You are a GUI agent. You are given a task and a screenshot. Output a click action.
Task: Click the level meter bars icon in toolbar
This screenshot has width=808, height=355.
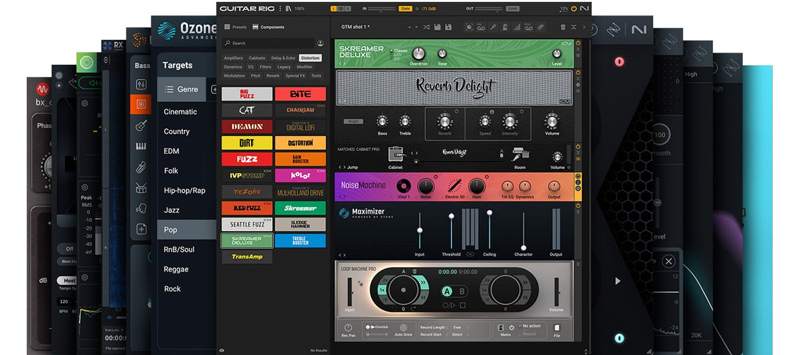516,27
